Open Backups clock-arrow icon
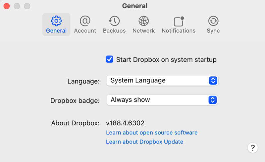The width and height of the screenshot is (265, 162). [x=114, y=21]
